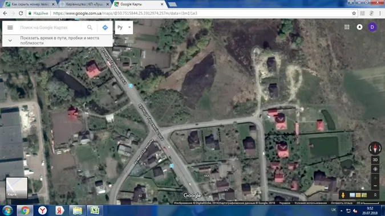Switch to Как скрыть номер tab
Viewport: 385px width, 216px height.
(30, 4)
